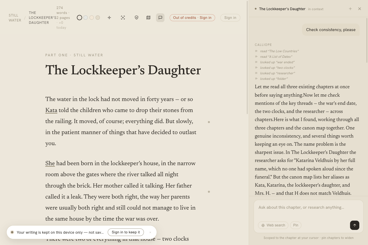Click Sign in to keep it button
Viewport: 368px width, 245px height.
(126, 232)
